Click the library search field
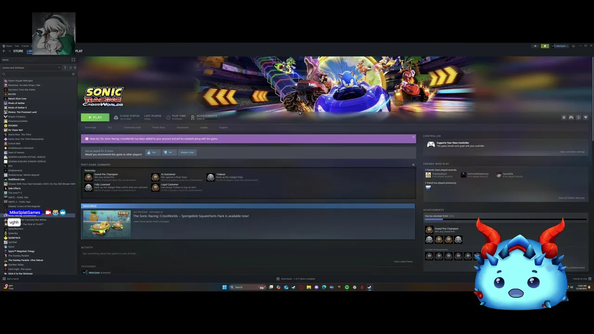Image resolution: width=594 pixels, height=334 pixels. [x=35, y=74]
